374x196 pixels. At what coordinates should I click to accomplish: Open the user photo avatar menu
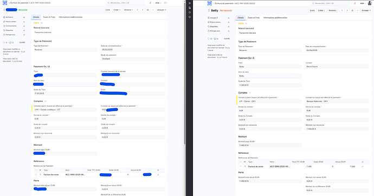pyautogui.click(x=370, y=3)
